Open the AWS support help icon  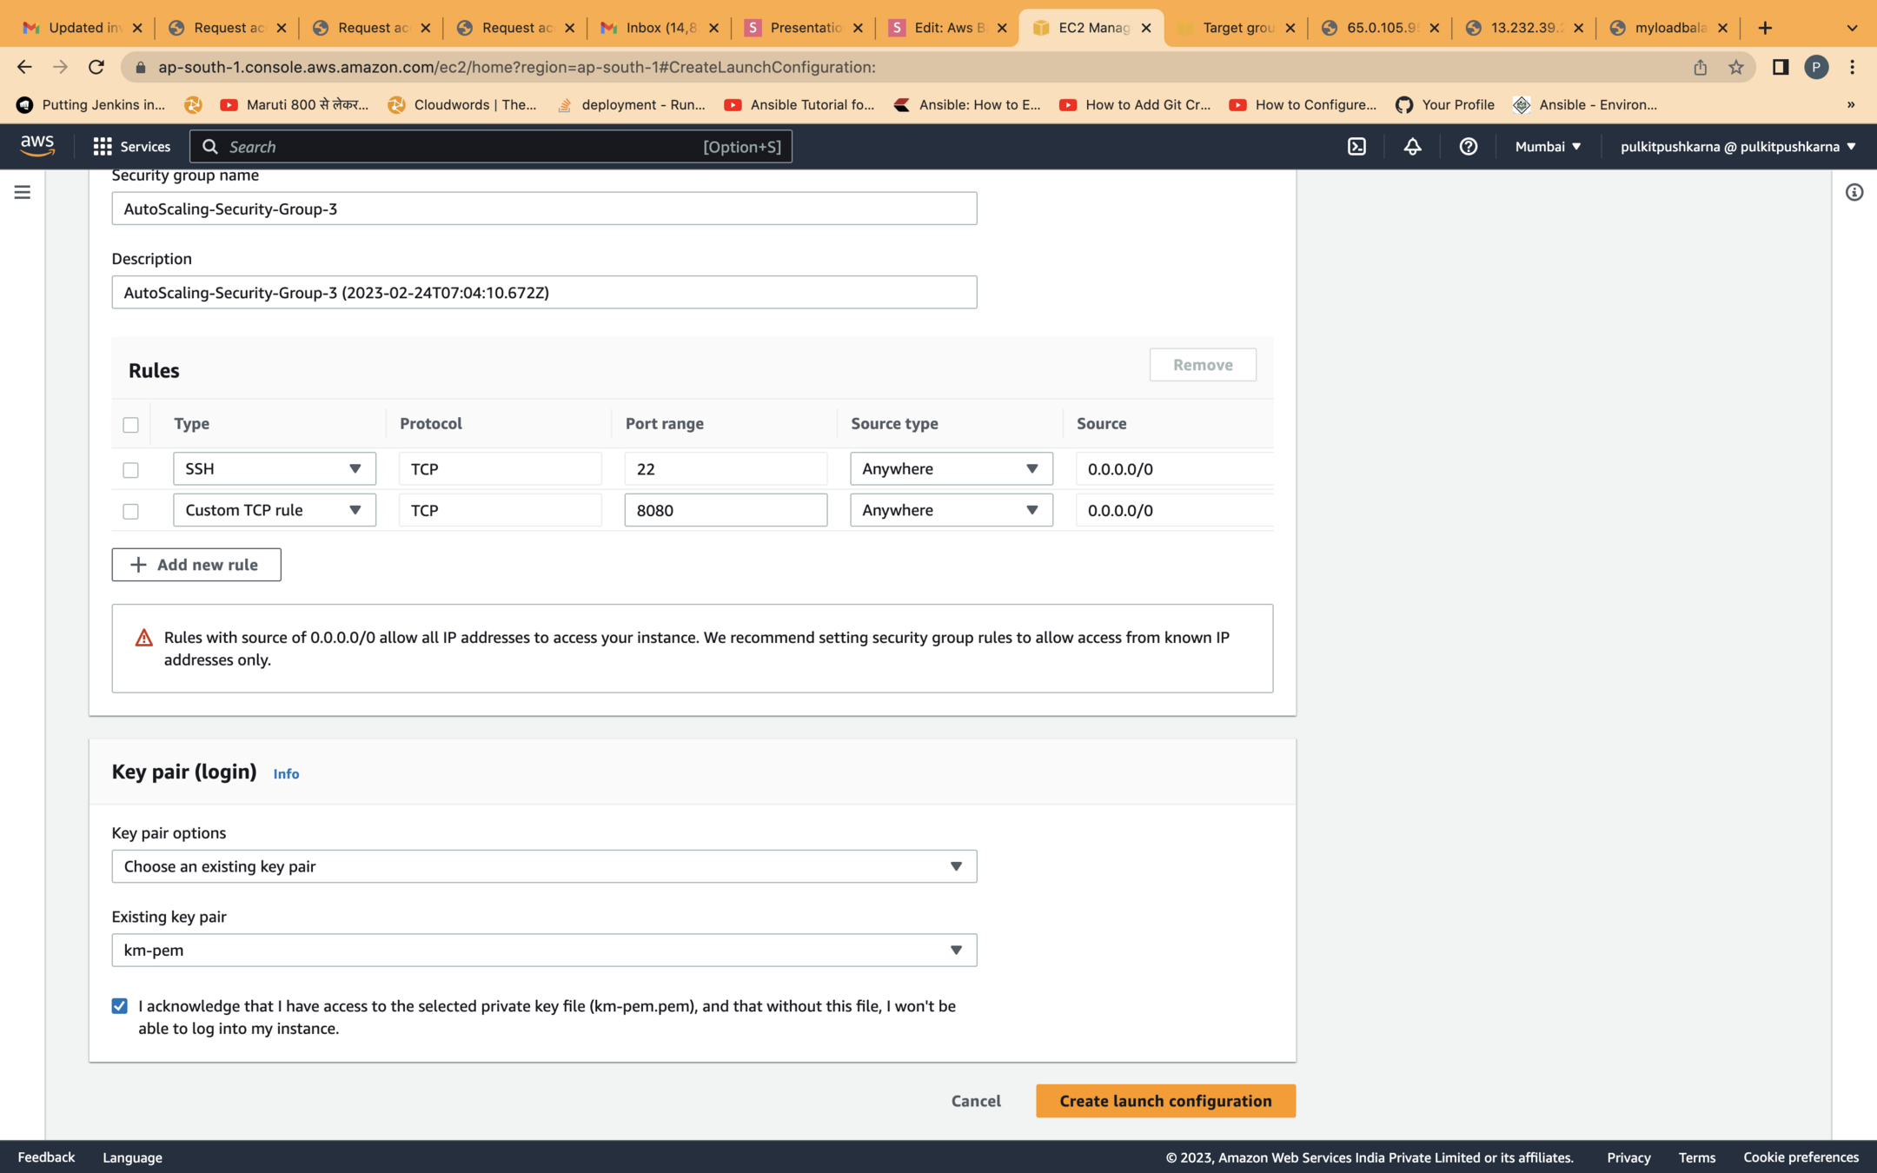(1468, 147)
